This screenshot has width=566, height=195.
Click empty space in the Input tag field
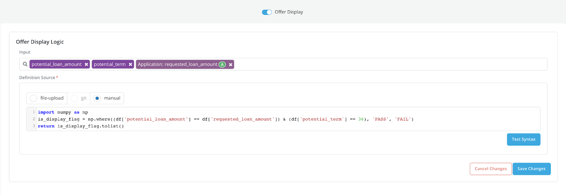(389, 64)
